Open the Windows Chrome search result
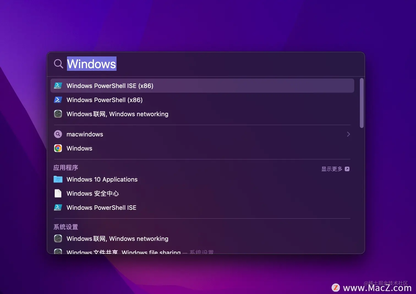Screen dimensions: 416x294 pos(202,148)
